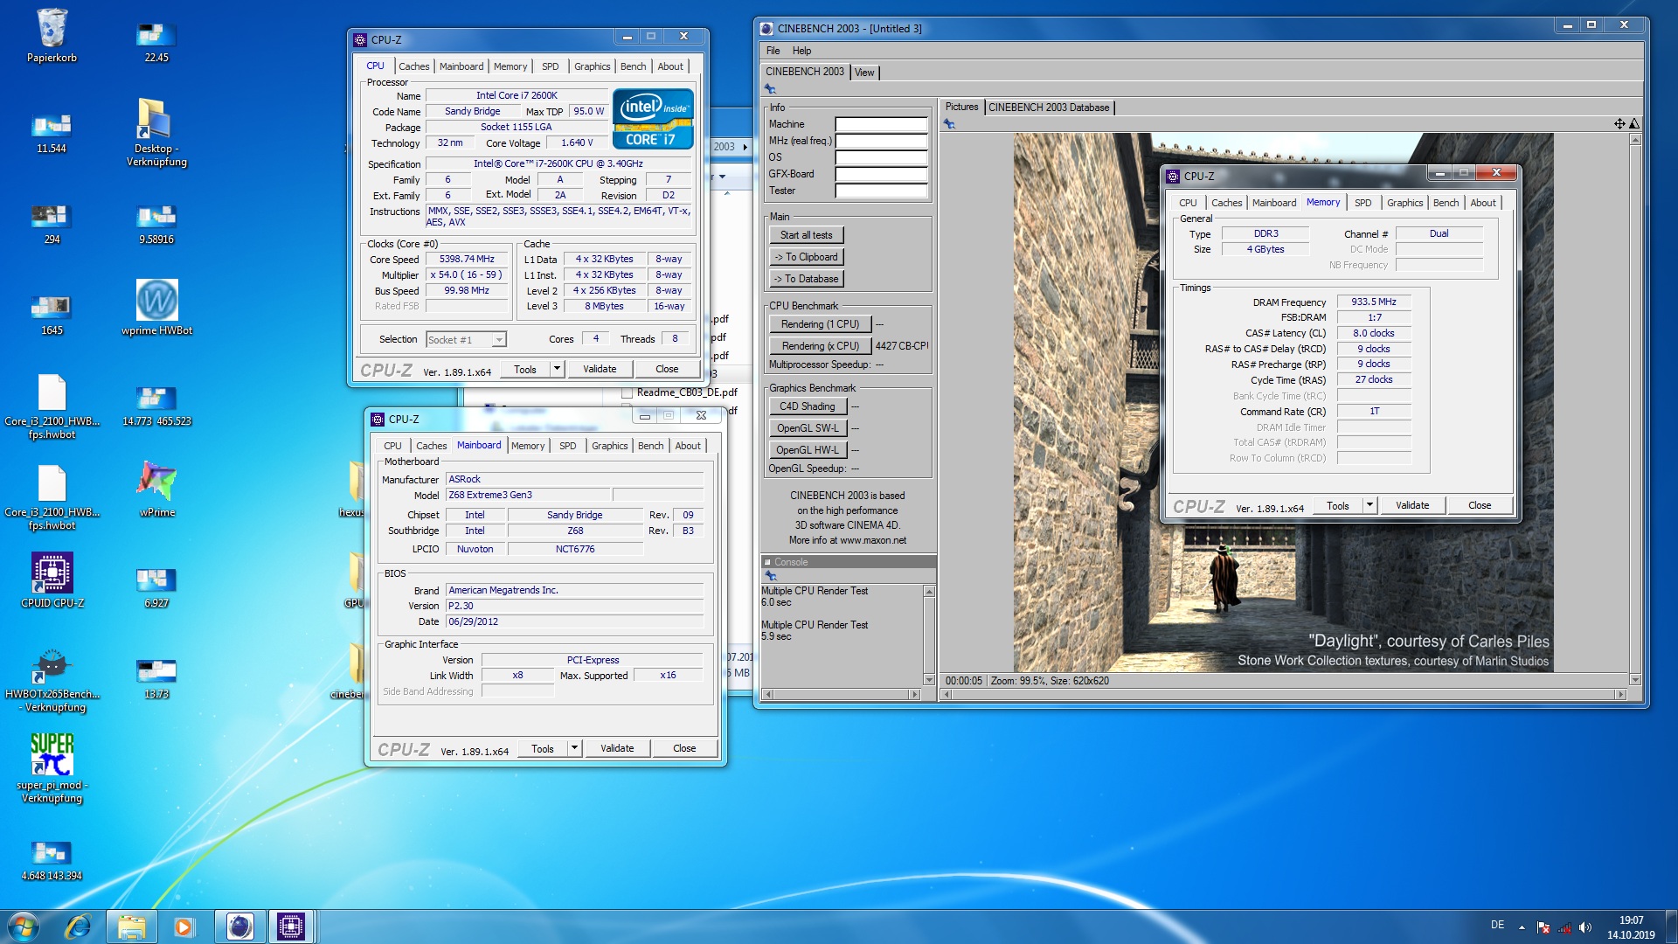Open the 1645 desktop icon
This screenshot has height=944, width=1678.
pos(52,315)
